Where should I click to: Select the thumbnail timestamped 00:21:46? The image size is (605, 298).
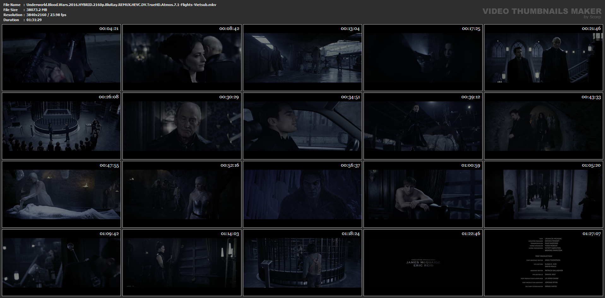click(x=543, y=58)
